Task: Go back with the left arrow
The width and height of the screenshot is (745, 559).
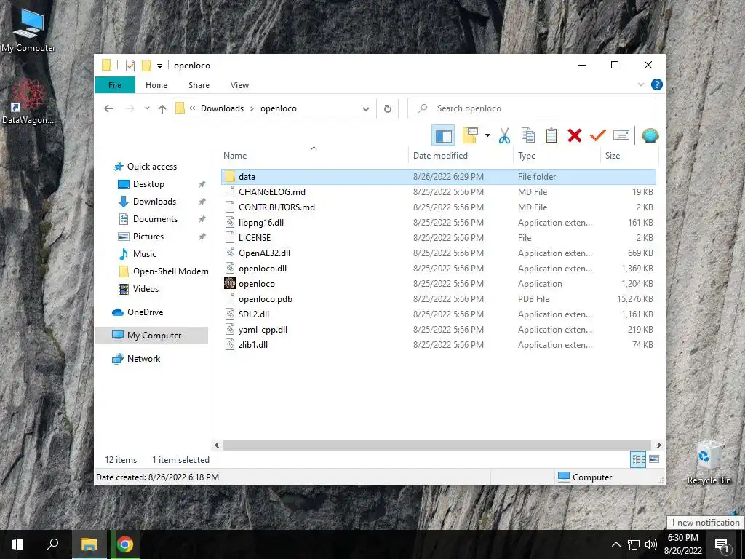Action: click(x=108, y=109)
